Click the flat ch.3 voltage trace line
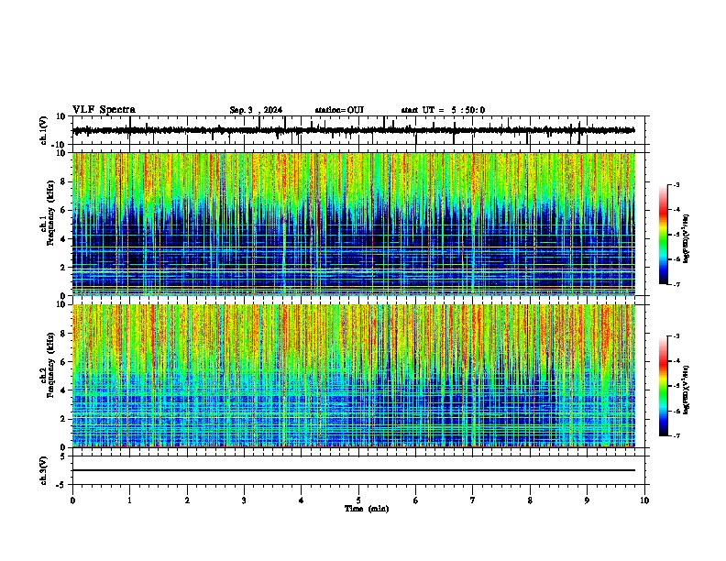The height and width of the screenshot is (561, 726). 354,470
